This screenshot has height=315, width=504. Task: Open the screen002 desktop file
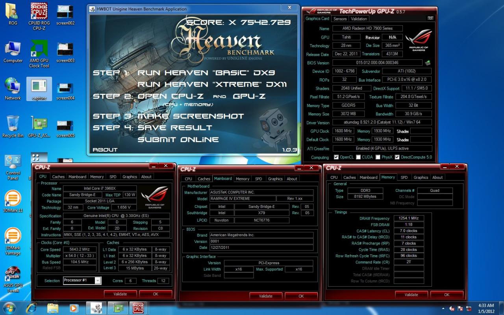pos(65,14)
